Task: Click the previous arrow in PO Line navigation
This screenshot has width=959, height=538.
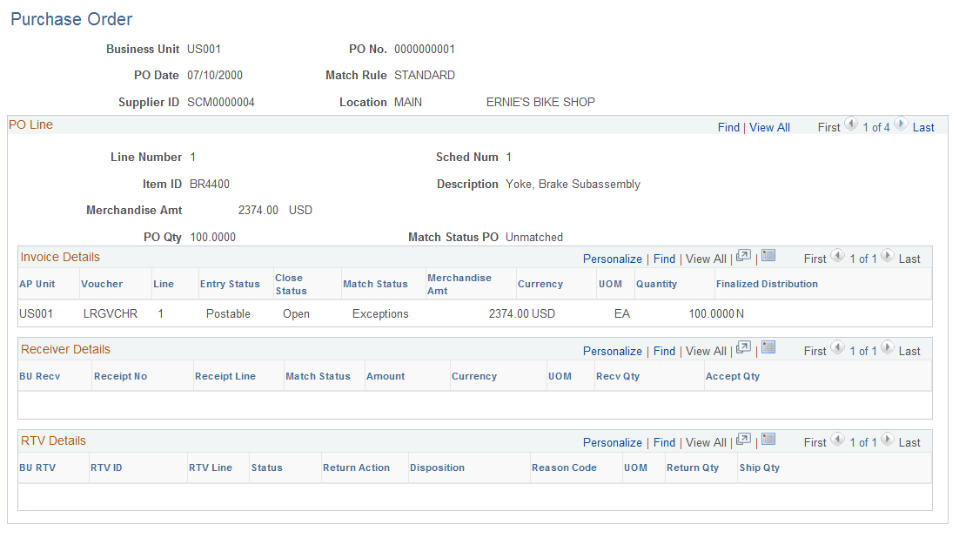Action: [850, 125]
